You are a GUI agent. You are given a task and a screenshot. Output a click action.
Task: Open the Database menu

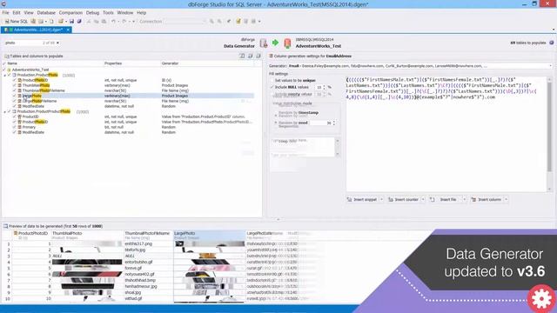46,13
